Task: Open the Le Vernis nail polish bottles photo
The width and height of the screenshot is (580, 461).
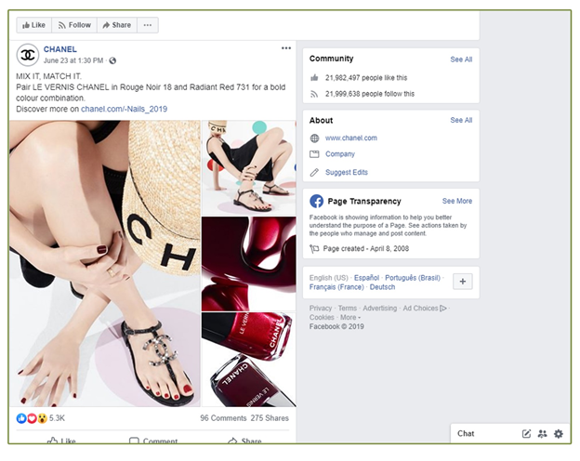Action: [x=248, y=360]
